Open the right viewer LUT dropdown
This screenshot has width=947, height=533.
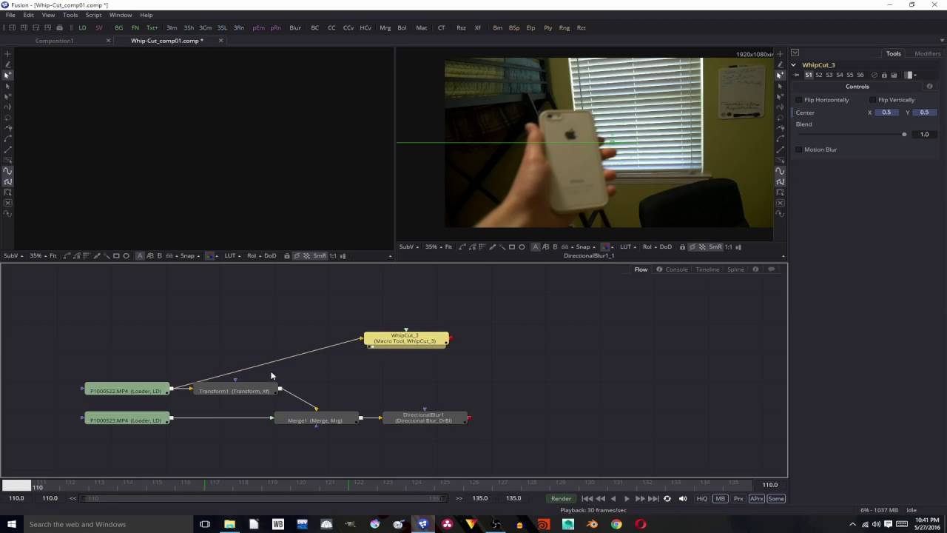click(627, 247)
